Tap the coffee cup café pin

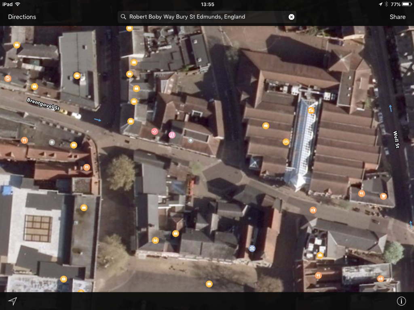click(383, 197)
